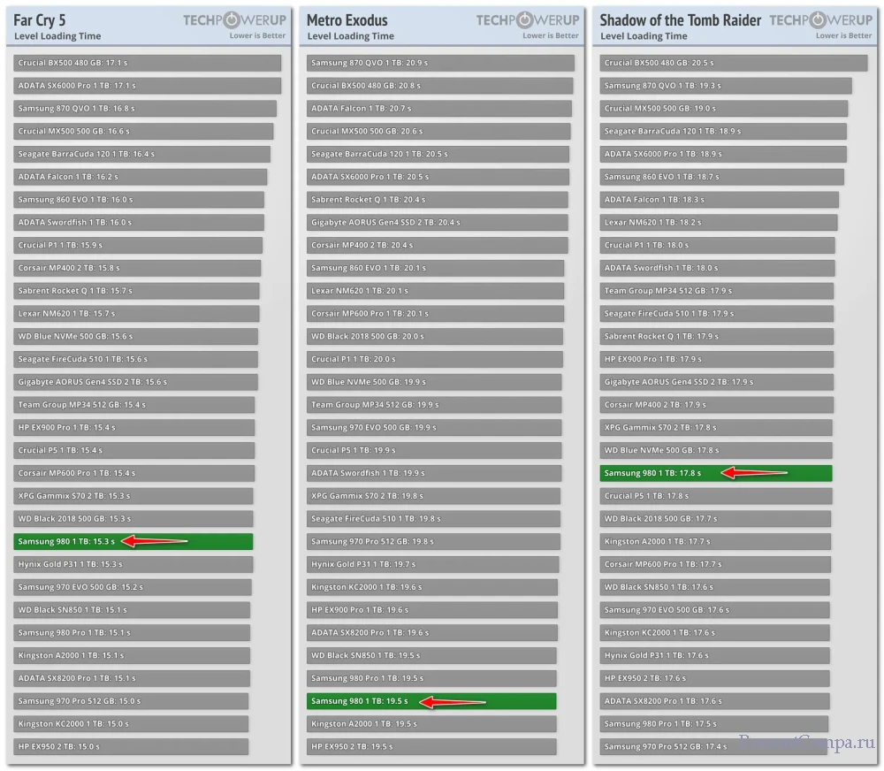The height and width of the screenshot is (771, 884).
Task: Click the TechPowerUp logo in Metro Exodus chart
Action: (528, 20)
